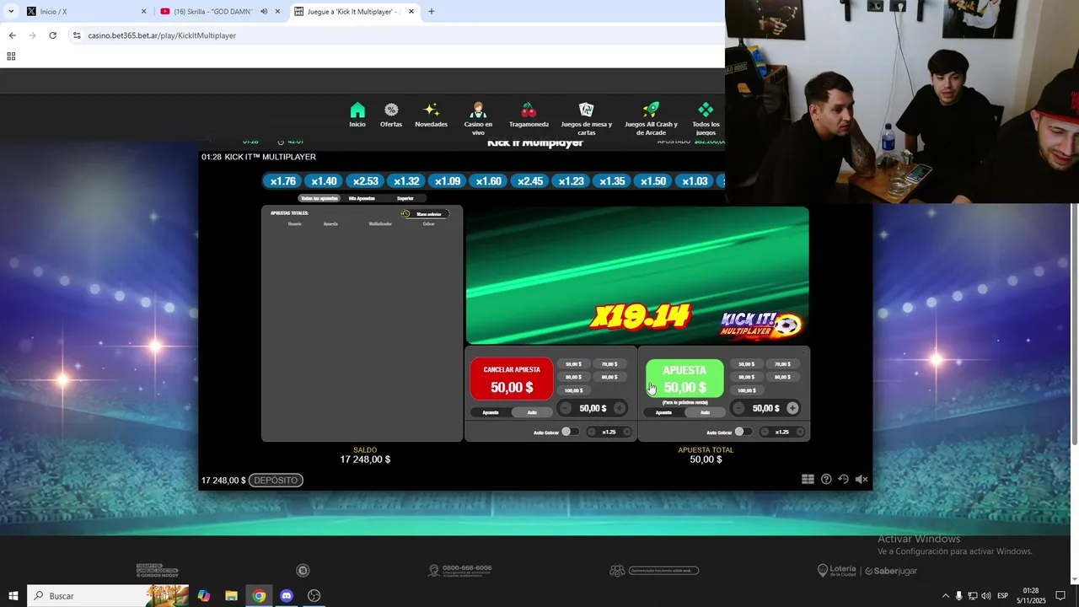Open Juegos All Crash y de Arcade rocket icon
The image size is (1079, 607).
point(651,110)
